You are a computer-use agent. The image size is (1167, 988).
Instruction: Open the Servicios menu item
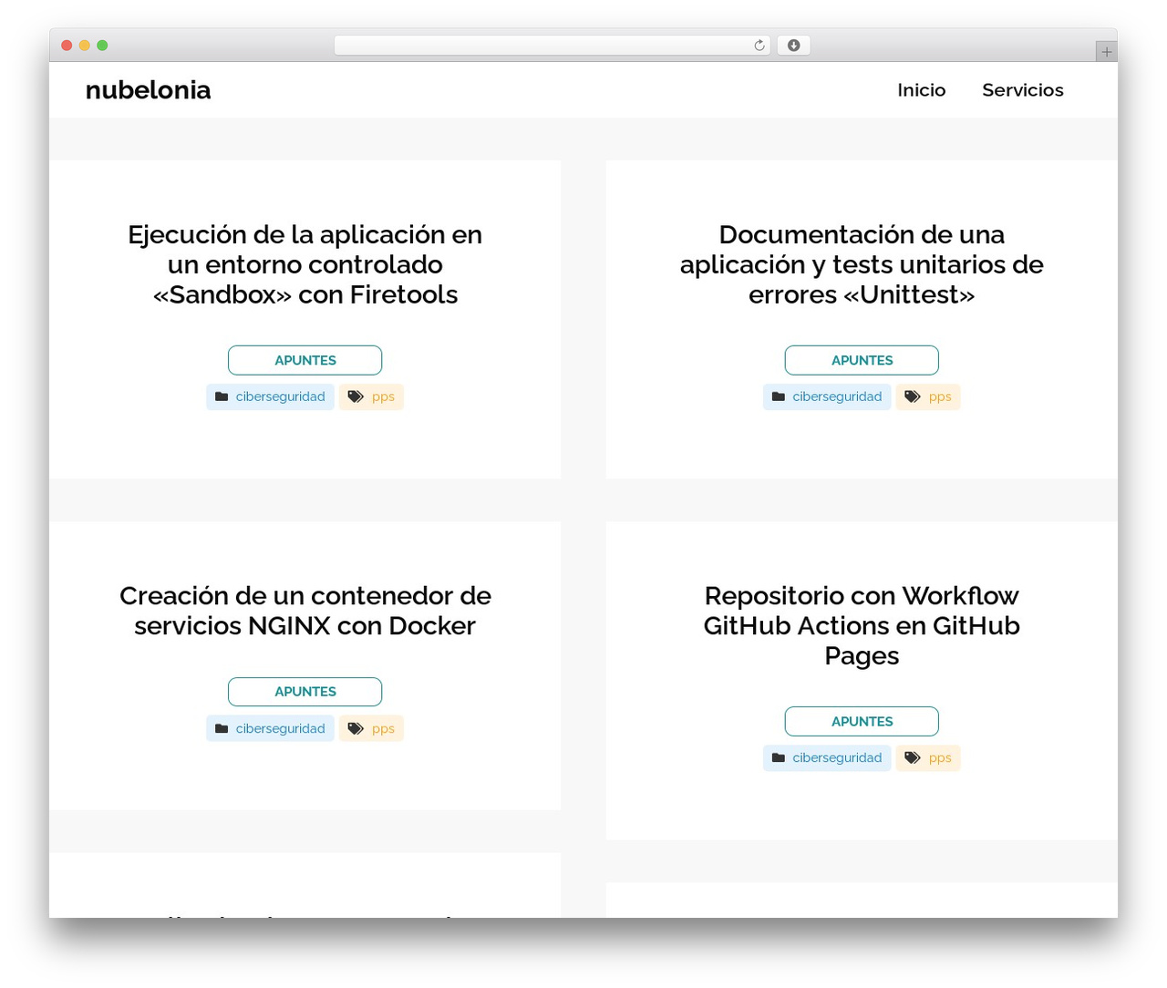1023,90
